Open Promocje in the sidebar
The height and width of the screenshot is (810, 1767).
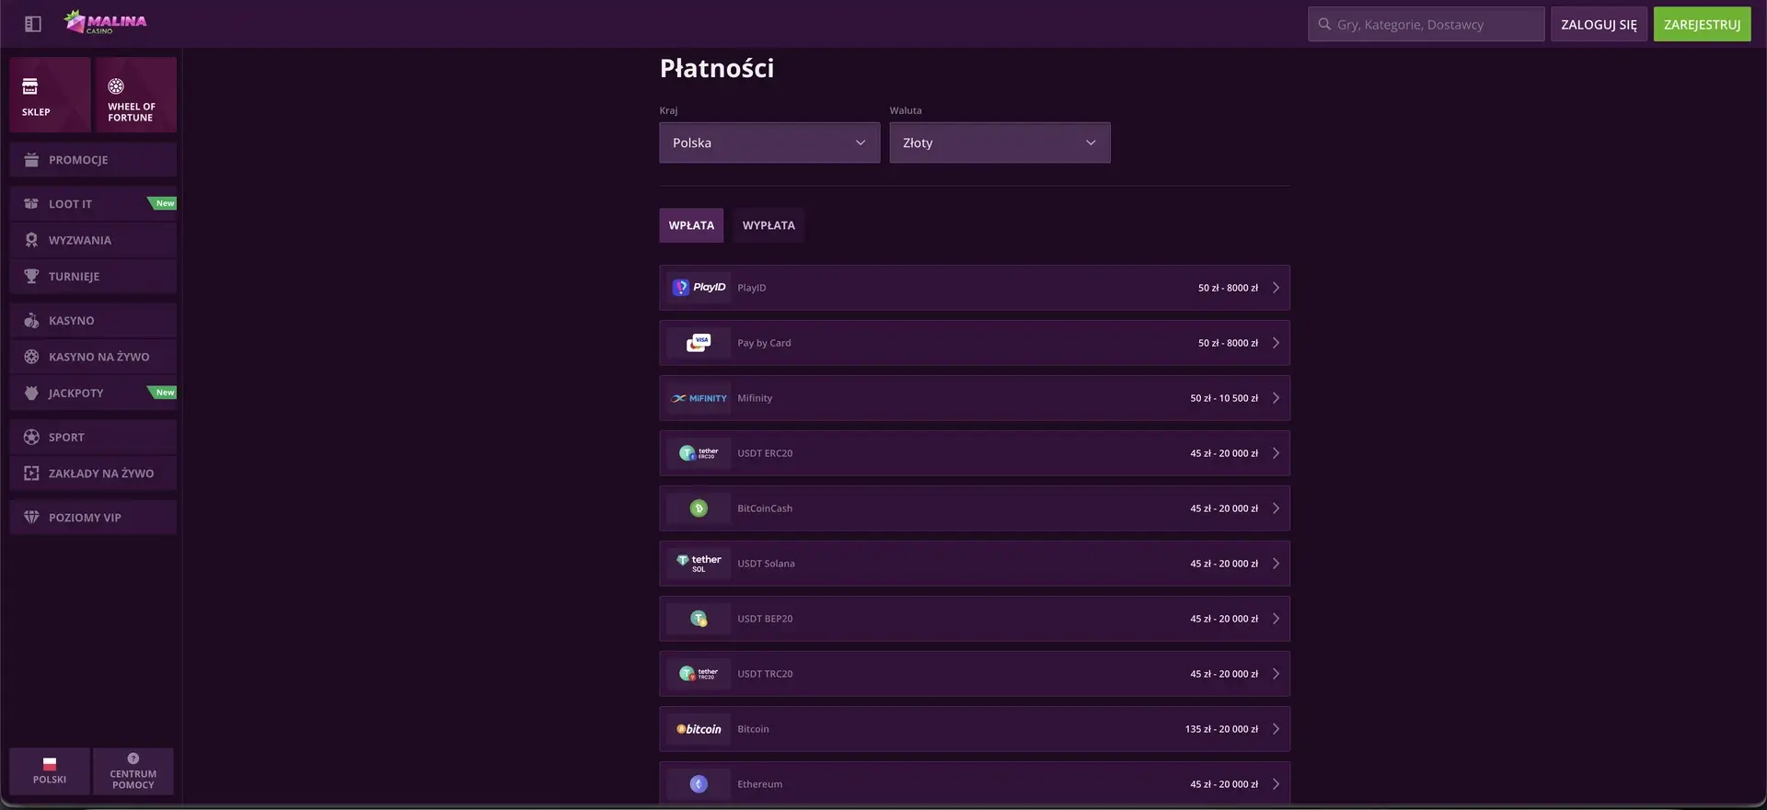click(93, 160)
